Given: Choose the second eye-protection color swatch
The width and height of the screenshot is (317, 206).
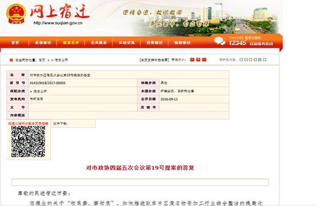Looking at the screenshot, I should [x=246, y=60].
